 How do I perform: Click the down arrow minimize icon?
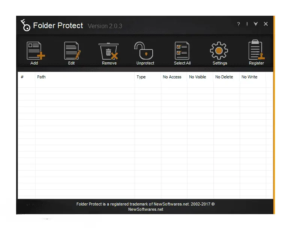click(256, 24)
